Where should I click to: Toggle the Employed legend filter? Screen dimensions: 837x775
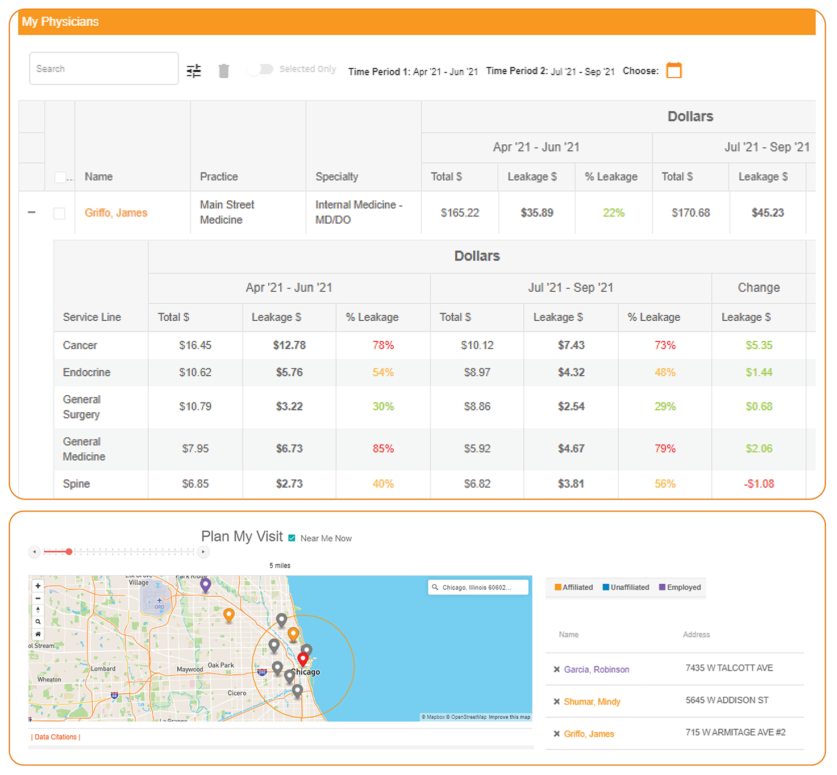tap(680, 587)
